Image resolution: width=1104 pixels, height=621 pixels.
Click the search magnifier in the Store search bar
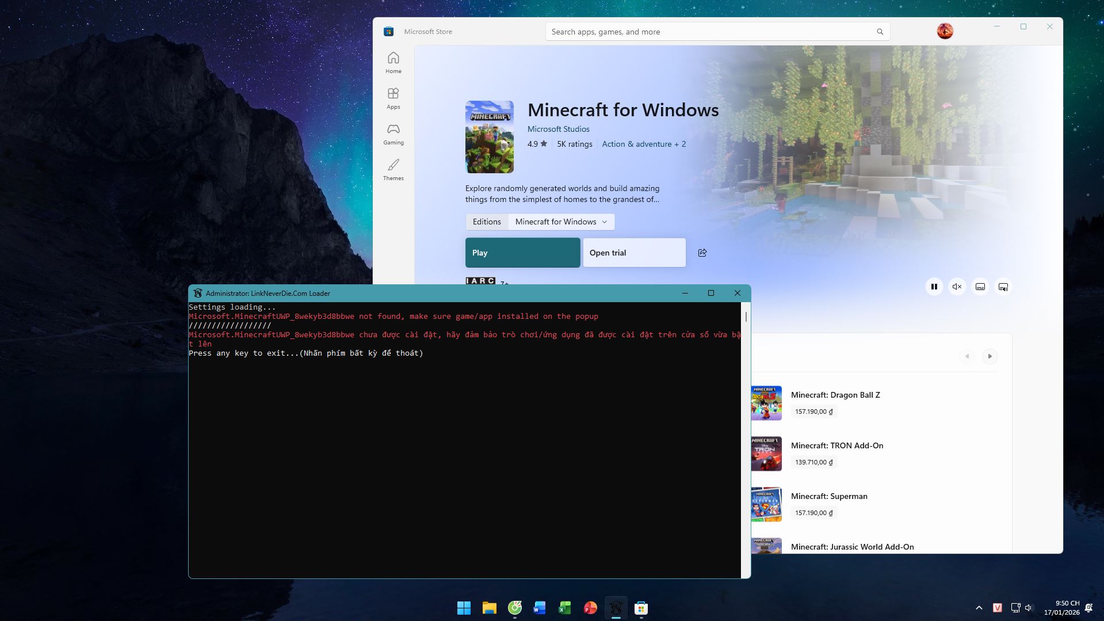tap(880, 31)
